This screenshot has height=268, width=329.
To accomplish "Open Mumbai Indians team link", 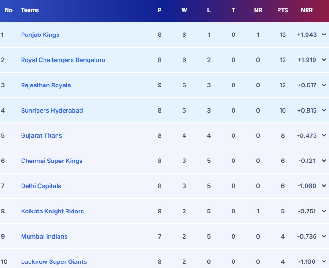I will click(44, 237).
